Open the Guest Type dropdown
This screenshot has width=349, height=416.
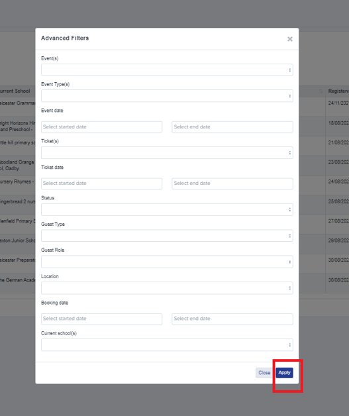pos(167,236)
